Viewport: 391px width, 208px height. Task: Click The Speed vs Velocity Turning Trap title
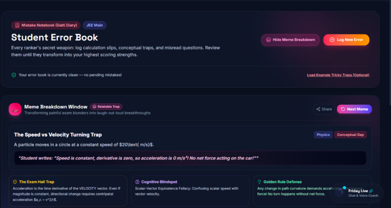pos(58,135)
